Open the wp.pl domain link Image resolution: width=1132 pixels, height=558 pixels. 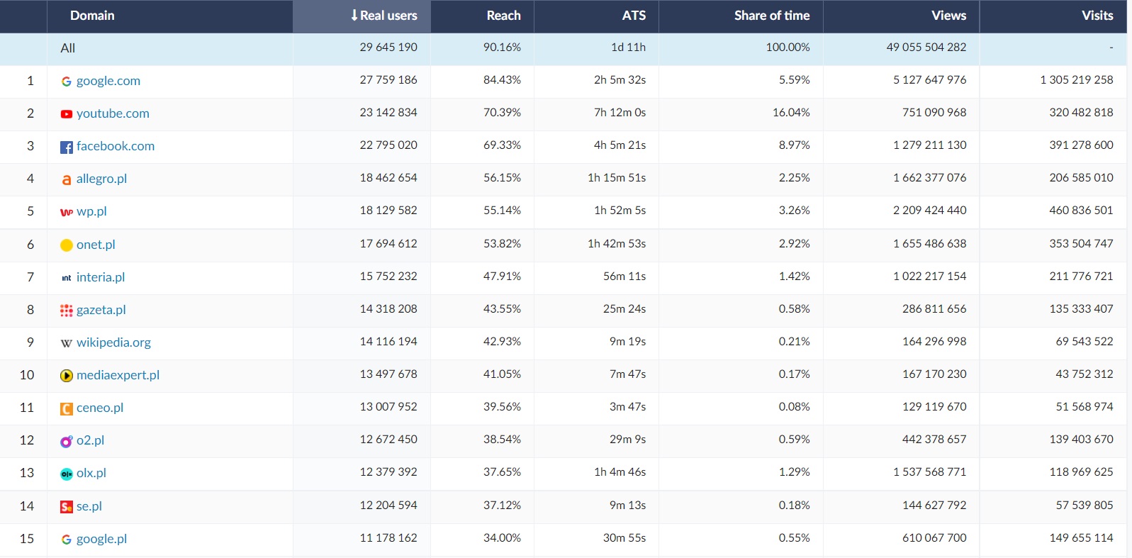pos(91,211)
